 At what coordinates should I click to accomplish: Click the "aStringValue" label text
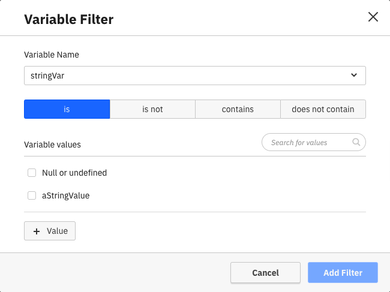(65, 195)
